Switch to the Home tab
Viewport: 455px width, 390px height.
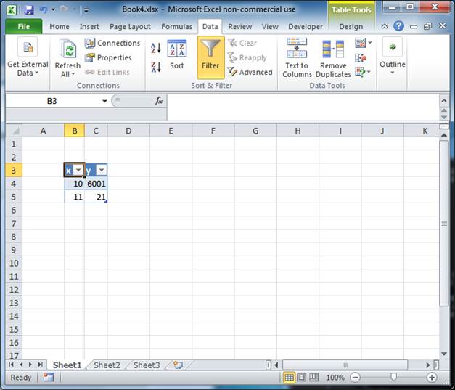pos(60,26)
